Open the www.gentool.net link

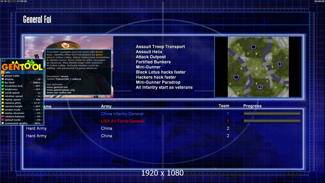click(57, 87)
